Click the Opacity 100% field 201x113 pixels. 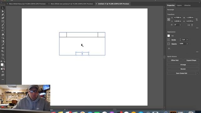[182, 44]
